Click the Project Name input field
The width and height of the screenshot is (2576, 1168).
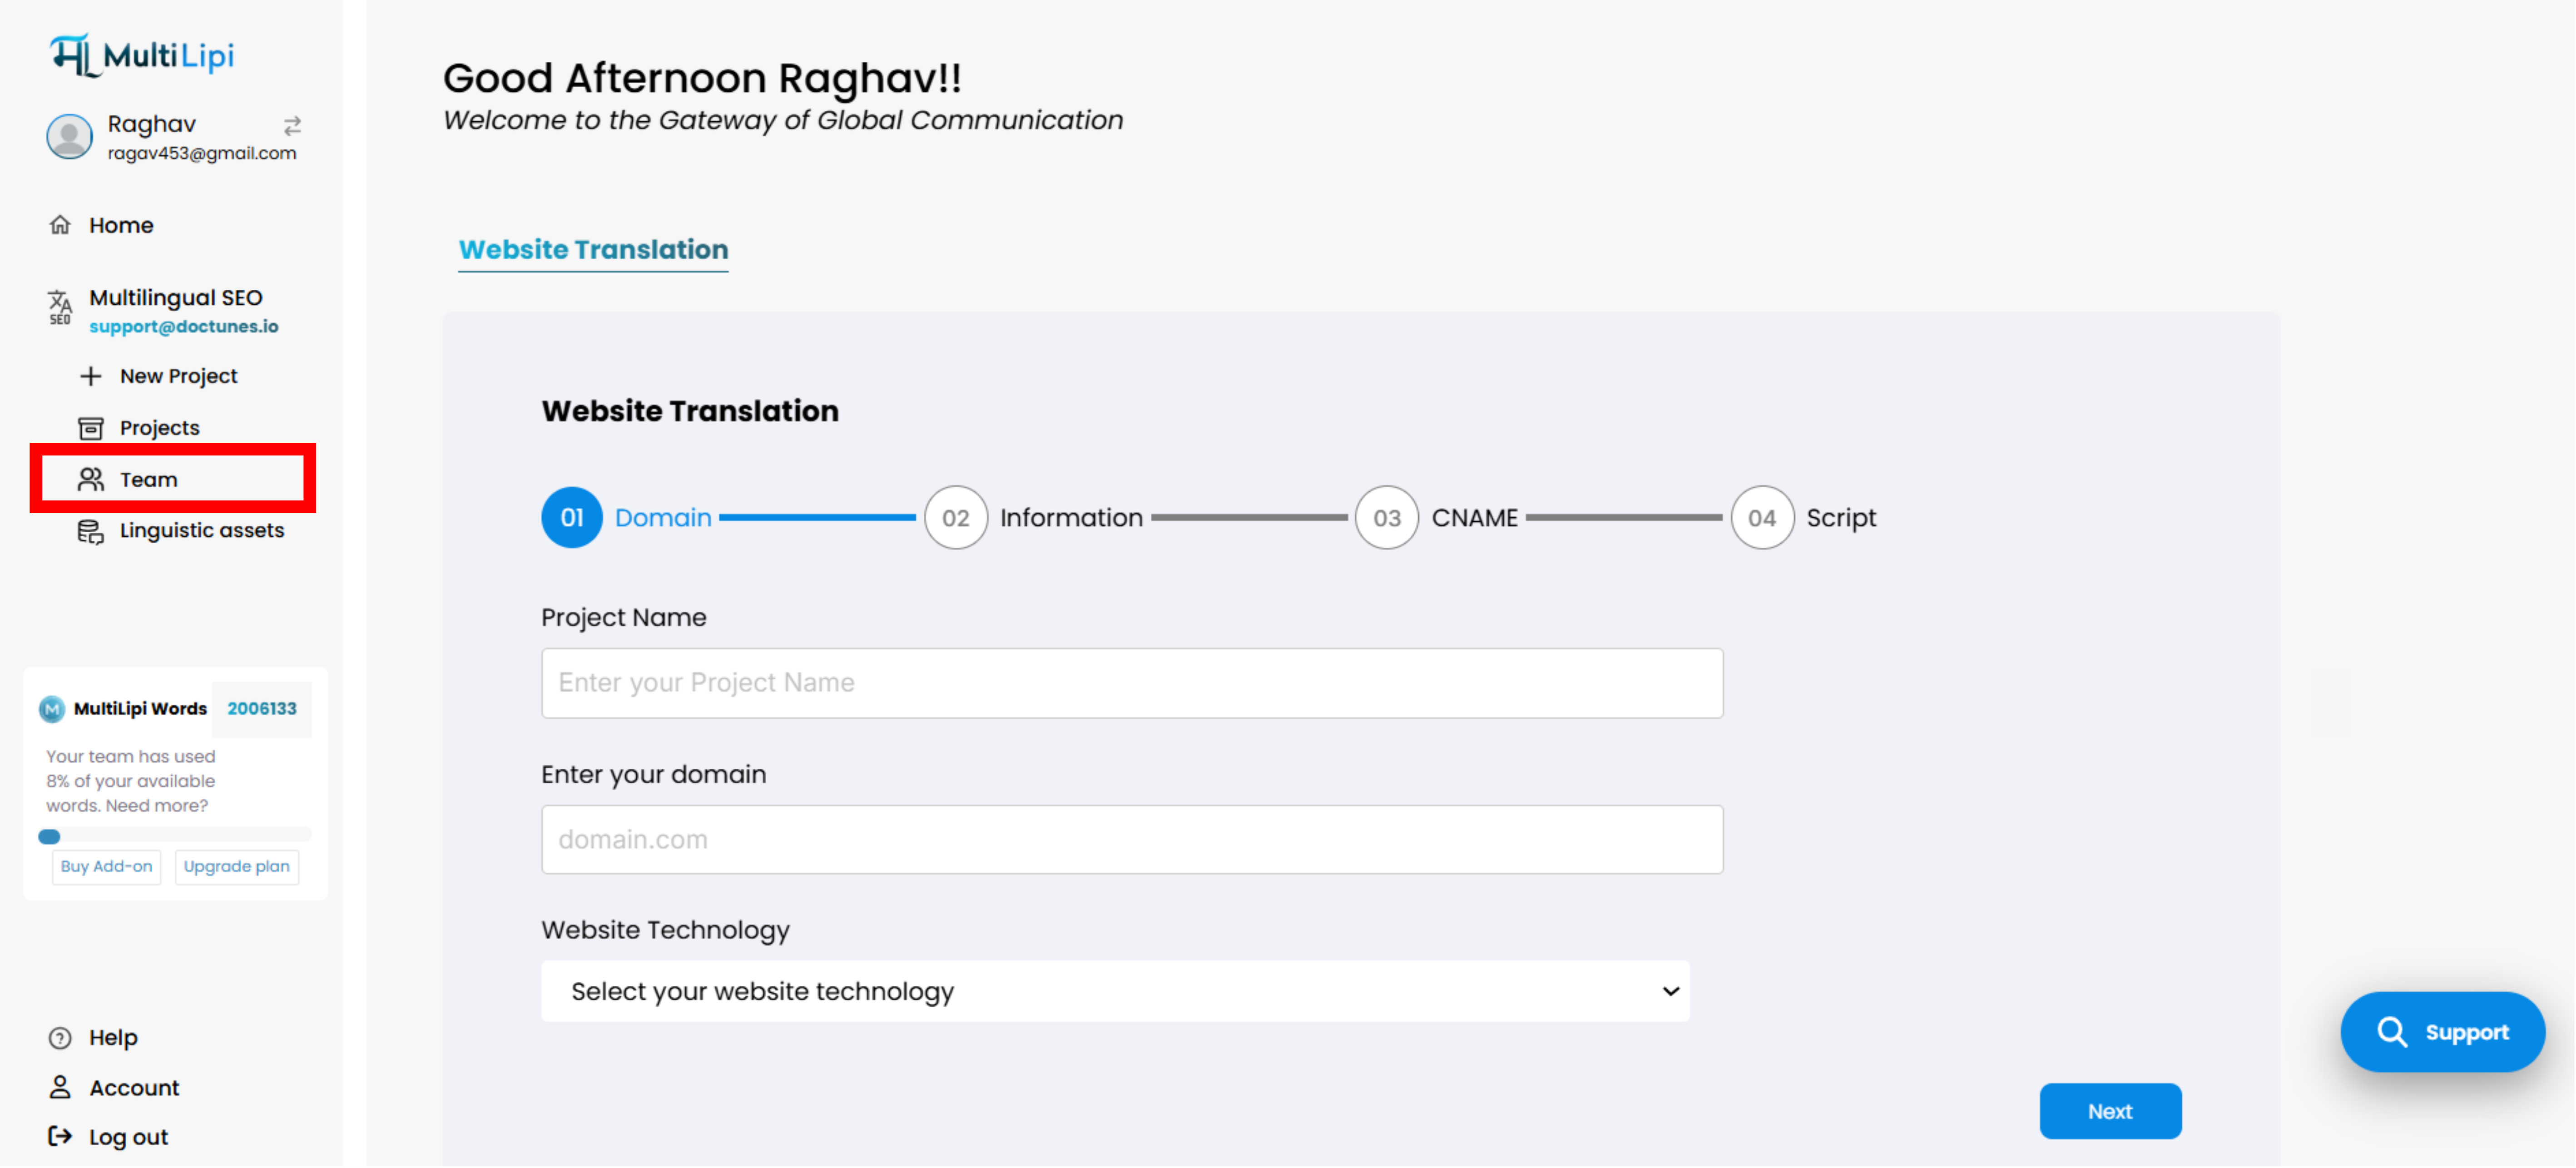click(x=1132, y=683)
